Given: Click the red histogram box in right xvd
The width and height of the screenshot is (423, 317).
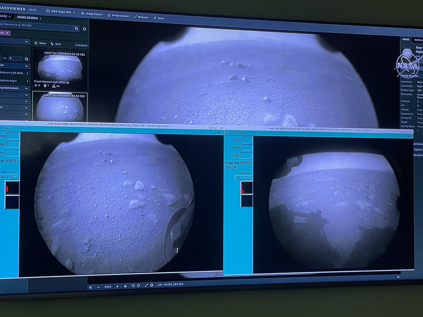Looking at the screenshot, I should coord(246,187).
